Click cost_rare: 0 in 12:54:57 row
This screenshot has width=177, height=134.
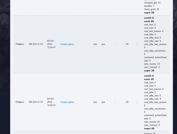coord(150,25)
